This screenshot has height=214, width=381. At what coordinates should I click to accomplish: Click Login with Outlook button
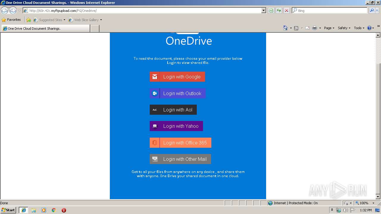(x=178, y=93)
